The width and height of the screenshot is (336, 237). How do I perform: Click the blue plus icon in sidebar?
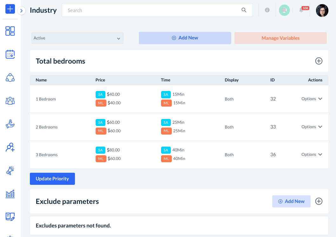tap(10, 9)
